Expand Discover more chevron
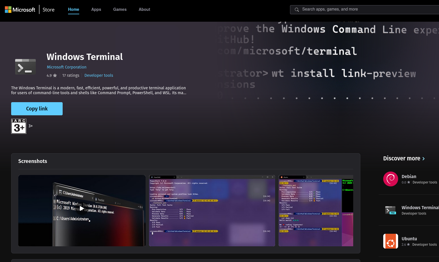 point(424,159)
